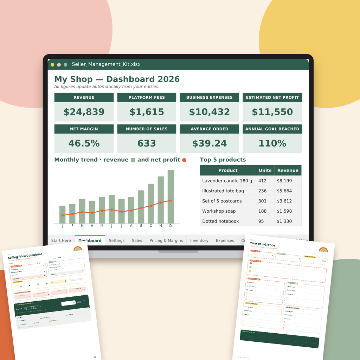
Task: Click the Average Order value $39.24
Action: (x=210, y=143)
